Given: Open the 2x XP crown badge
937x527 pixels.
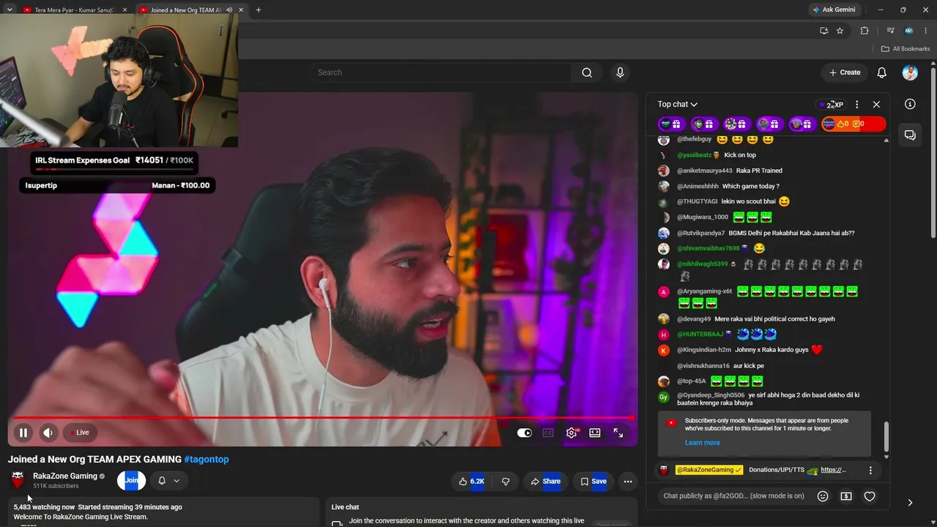Looking at the screenshot, I should tap(832, 105).
